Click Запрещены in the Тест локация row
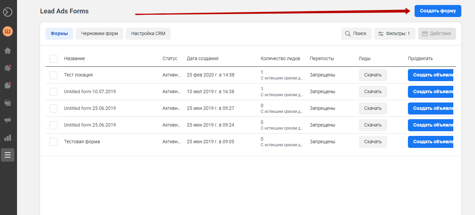 pyautogui.click(x=322, y=75)
